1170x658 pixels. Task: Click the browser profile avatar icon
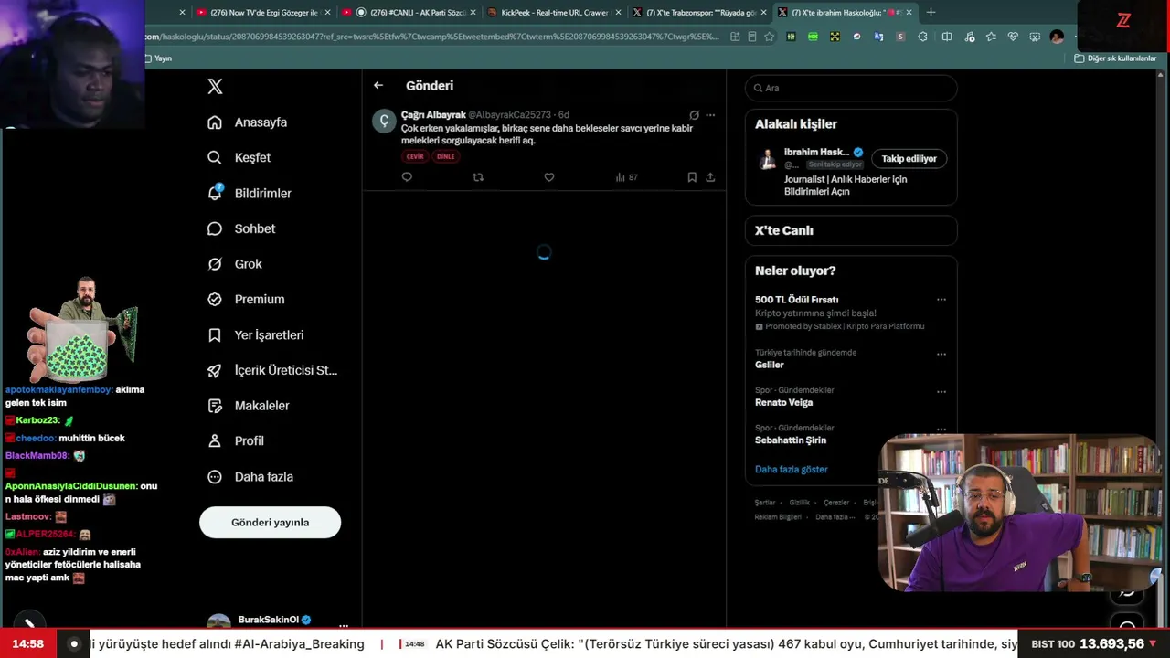pos(1057,37)
